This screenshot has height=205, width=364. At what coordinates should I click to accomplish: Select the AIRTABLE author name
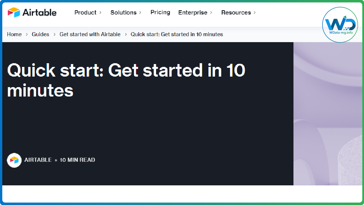click(38, 160)
